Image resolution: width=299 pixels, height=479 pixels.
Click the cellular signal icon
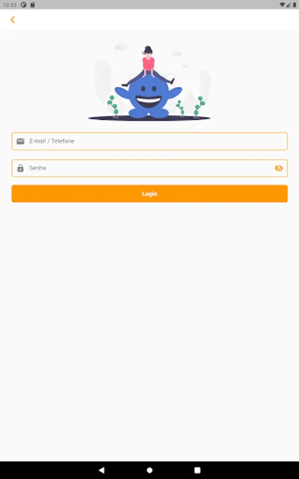[x=288, y=5]
